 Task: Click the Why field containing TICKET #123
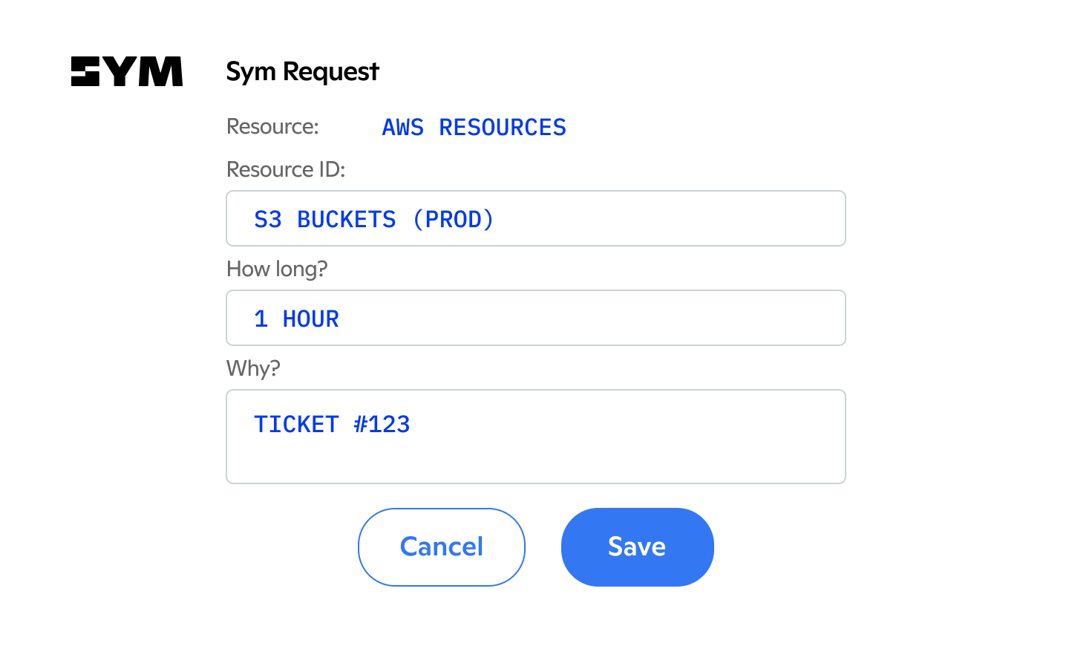pos(535,436)
